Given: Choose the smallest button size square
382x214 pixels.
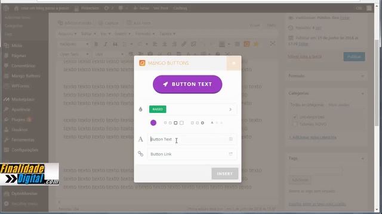Looking at the screenshot, I should pos(165,123).
